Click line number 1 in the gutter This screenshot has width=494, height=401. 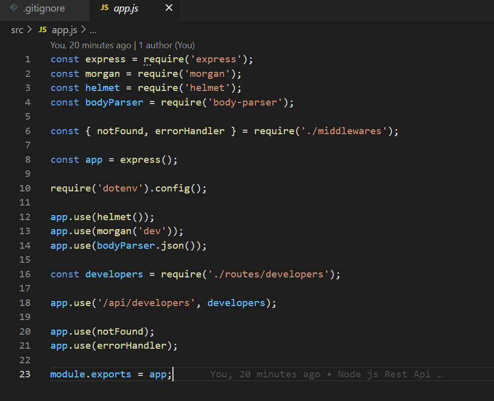point(28,59)
